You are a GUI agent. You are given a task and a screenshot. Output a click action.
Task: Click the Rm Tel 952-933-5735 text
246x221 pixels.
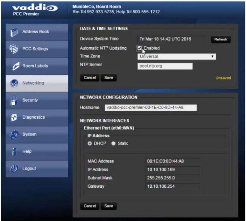[x=93, y=12]
